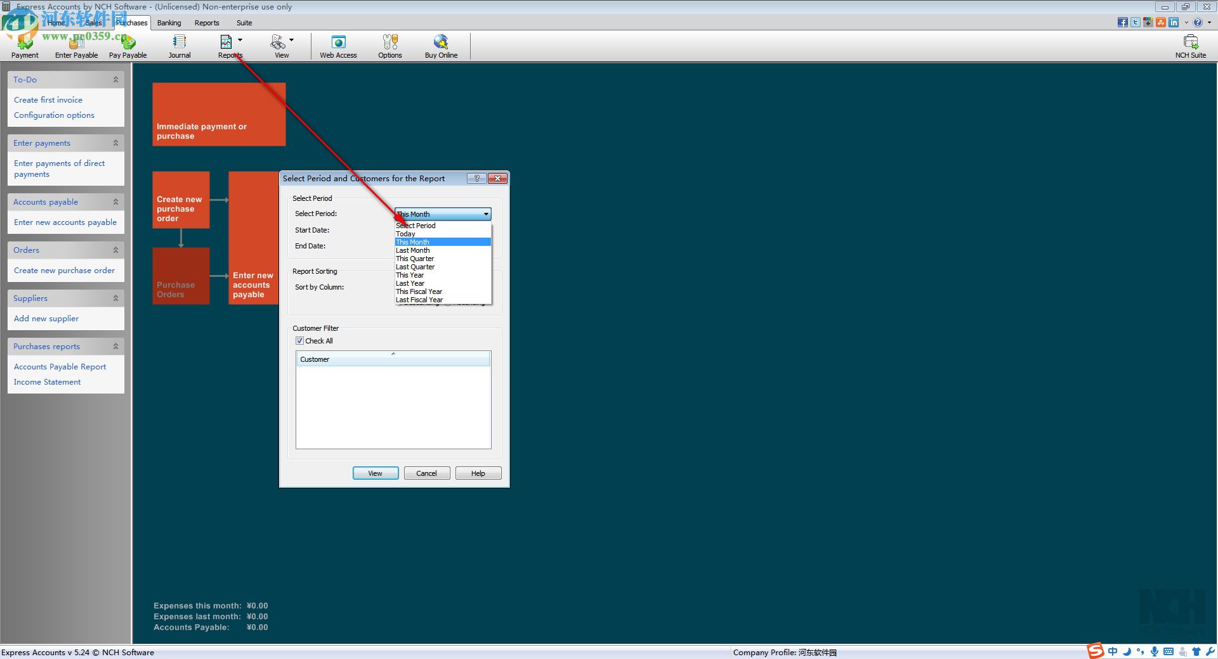Select Today in the period list

pos(443,234)
